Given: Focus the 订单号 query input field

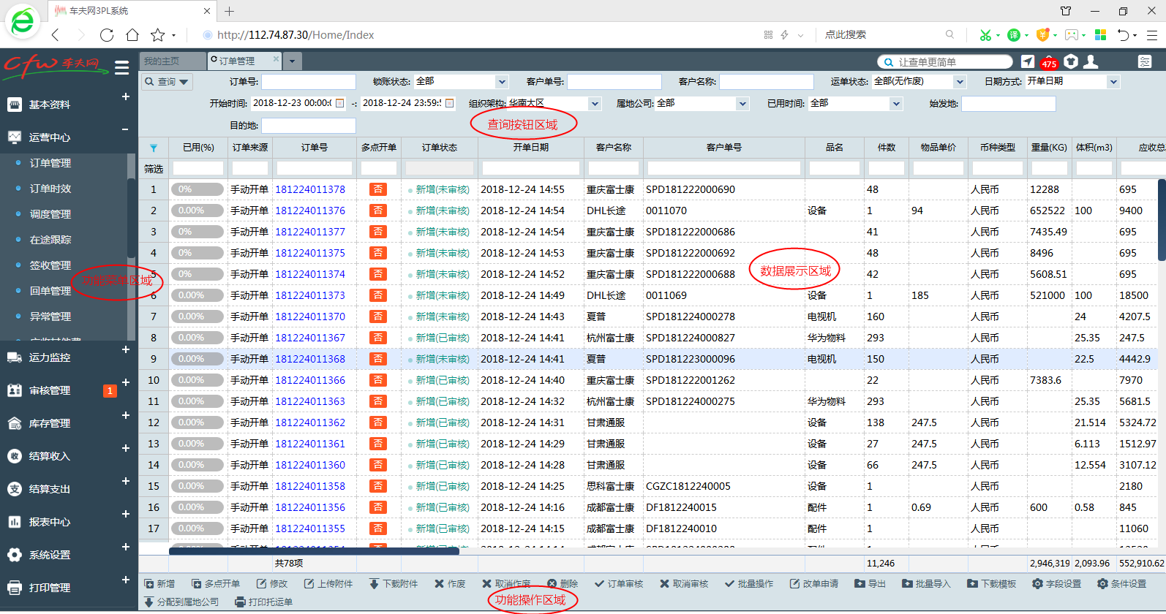Looking at the screenshot, I should [309, 82].
